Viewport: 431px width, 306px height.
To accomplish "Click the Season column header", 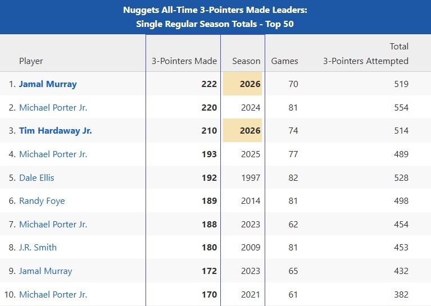I will point(246,61).
